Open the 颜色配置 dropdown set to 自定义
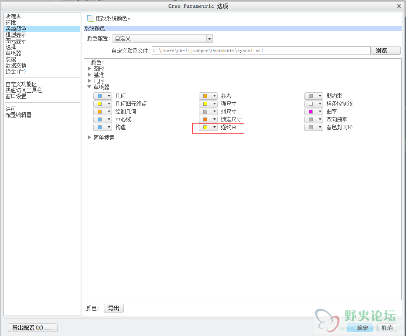 click(x=163, y=39)
